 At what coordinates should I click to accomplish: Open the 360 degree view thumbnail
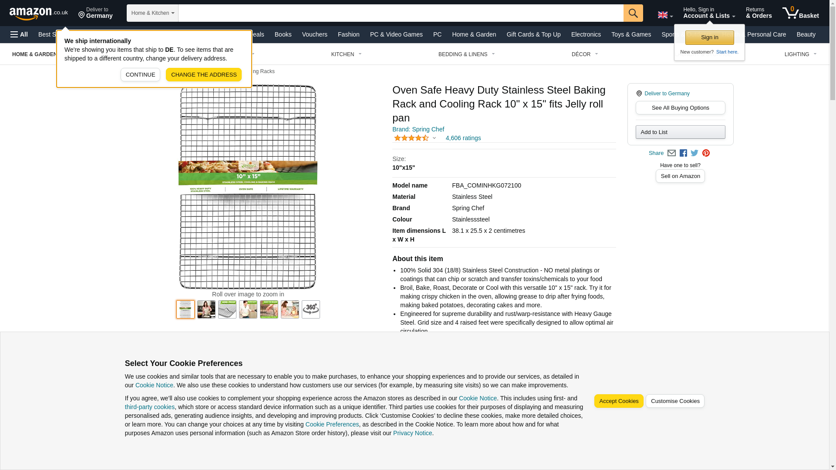(x=311, y=309)
